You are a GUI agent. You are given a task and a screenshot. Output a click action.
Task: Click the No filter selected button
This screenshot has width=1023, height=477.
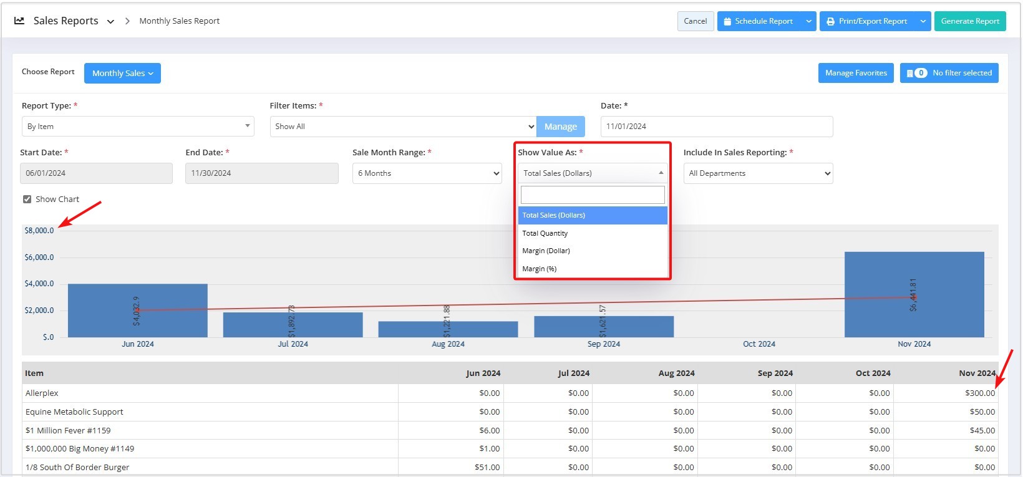(x=949, y=73)
